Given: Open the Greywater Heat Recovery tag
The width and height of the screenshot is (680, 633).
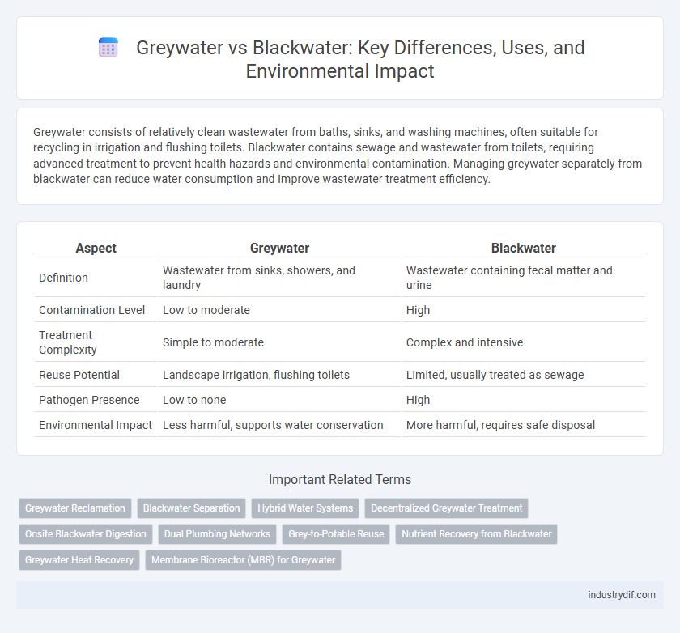Looking at the screenshot, I should [x=79, y=559].
